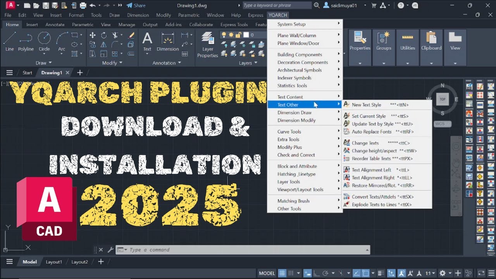Screen dimensions: 496x279
Task: Toggle Lineweight display in status bar
Action: [381, 273]
